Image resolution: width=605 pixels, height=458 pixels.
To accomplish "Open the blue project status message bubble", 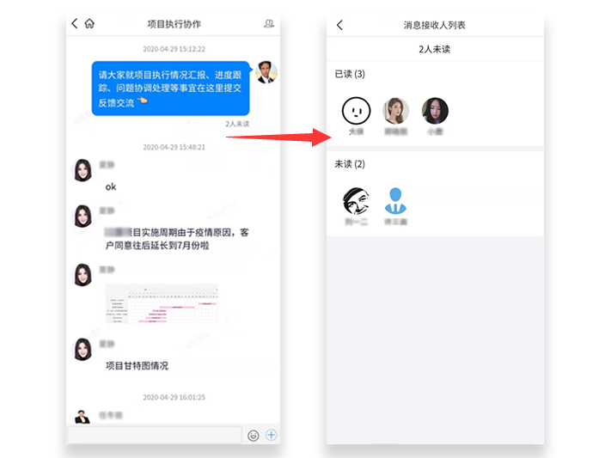I will [x=170, y=89].
